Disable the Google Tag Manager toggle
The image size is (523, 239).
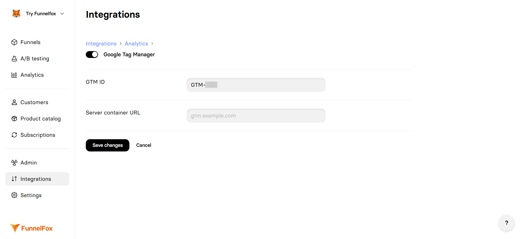click(92, 54)
